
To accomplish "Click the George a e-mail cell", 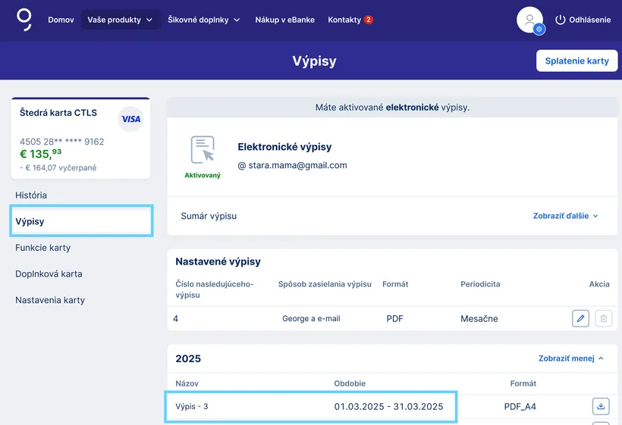I will [x=311, y=318].
